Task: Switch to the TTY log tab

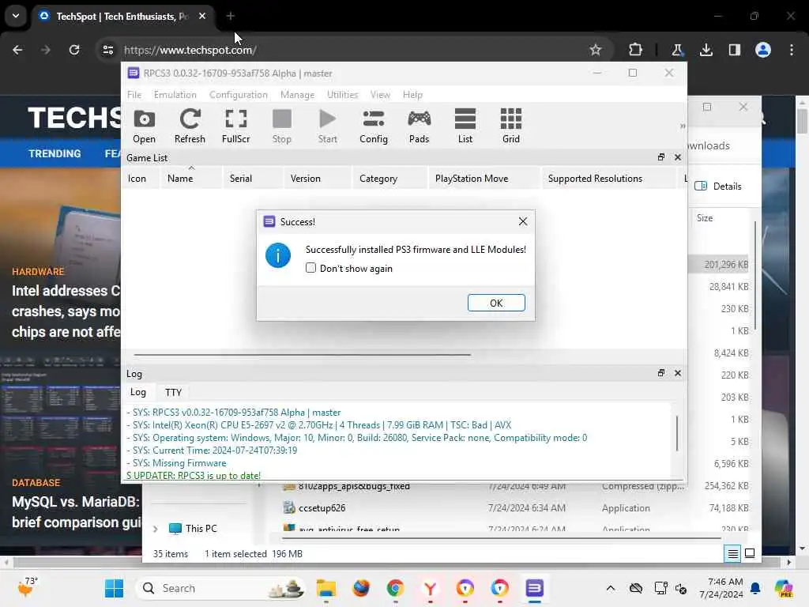Action: [x=173, y=392]
